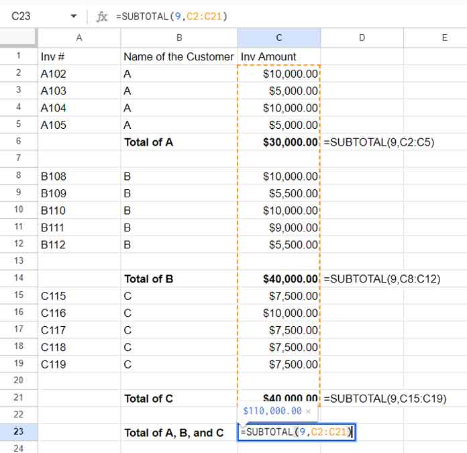The image size is (467, 453).
Task: Select the $40,000.00 cell in row 14
Action: click(279, 279)
